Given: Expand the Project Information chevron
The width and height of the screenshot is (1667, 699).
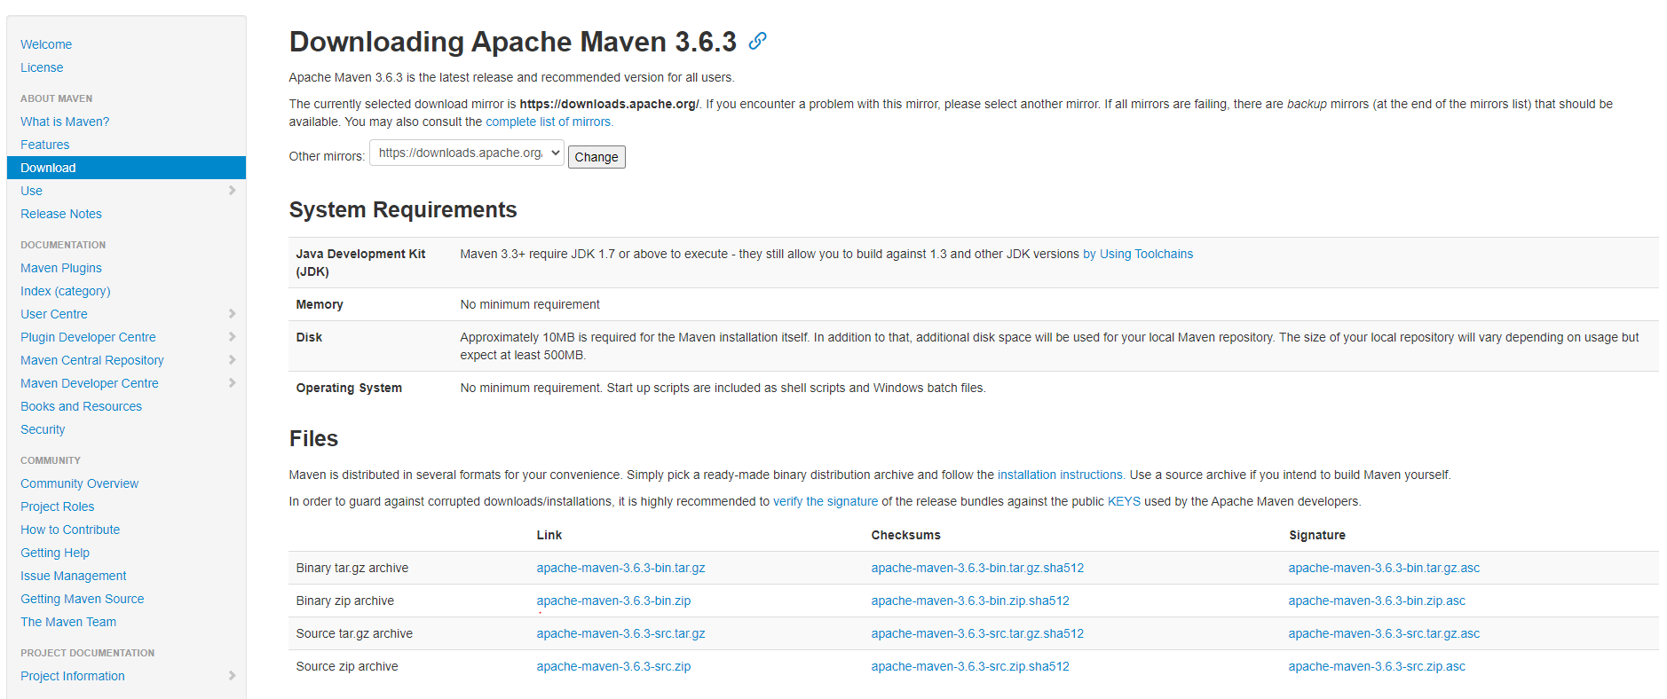Looking at the screenshot, I should coord(232,676).
